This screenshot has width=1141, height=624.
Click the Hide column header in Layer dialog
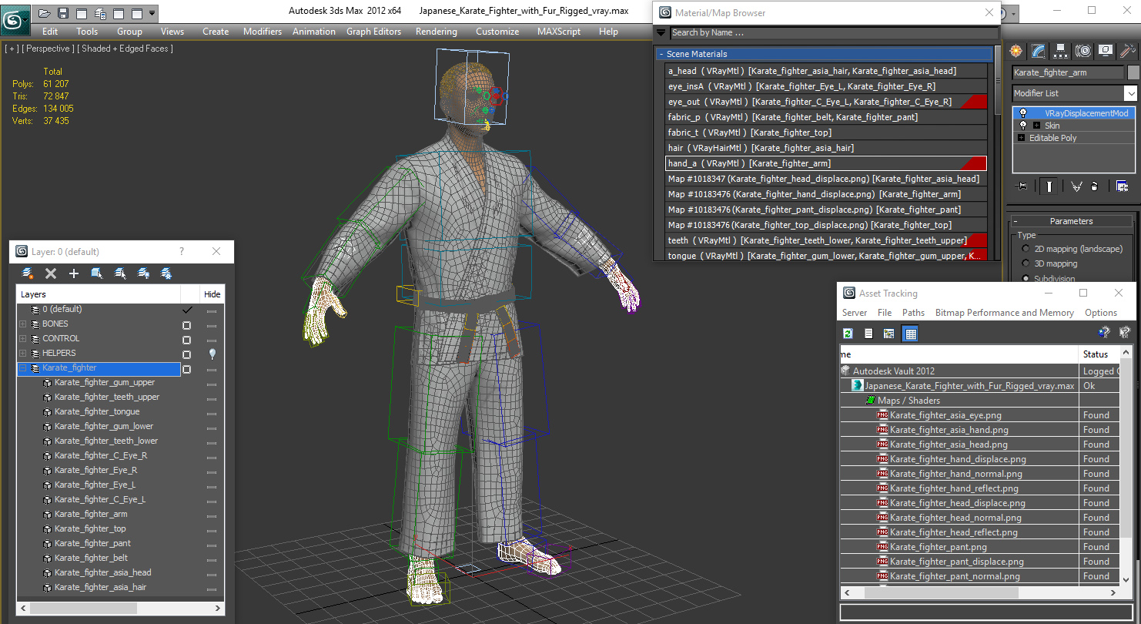(x=212, y=294)
